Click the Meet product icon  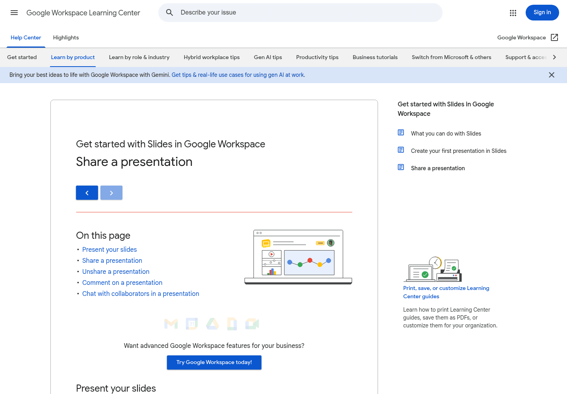coord(252,324)
